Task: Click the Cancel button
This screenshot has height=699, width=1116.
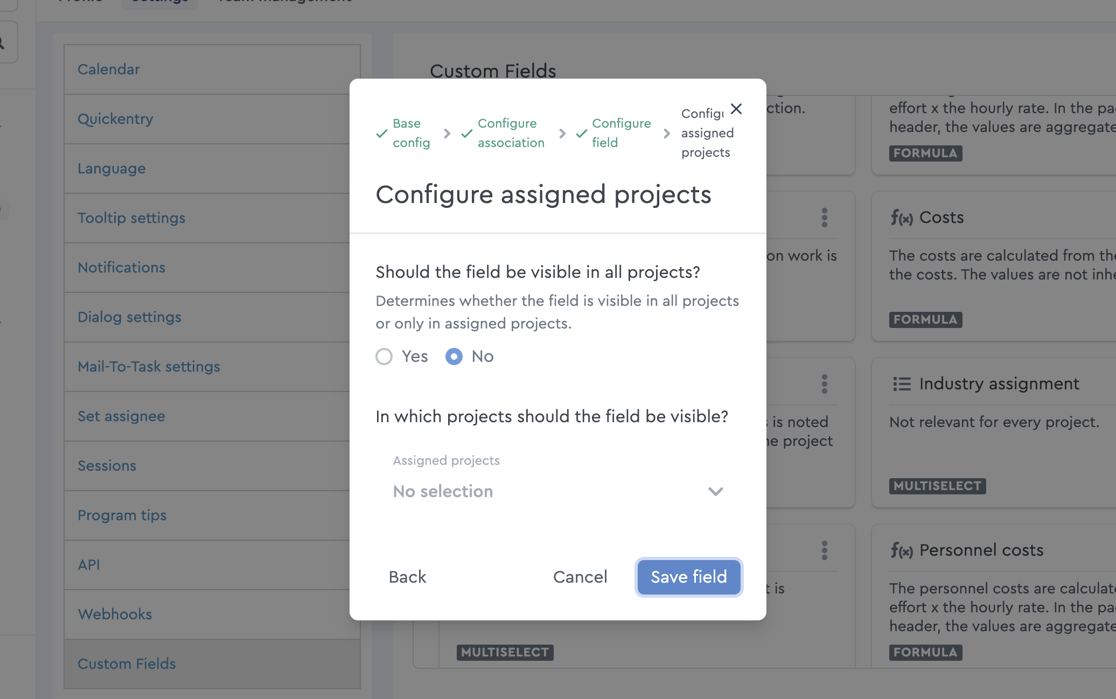Action: pos(580,577)
